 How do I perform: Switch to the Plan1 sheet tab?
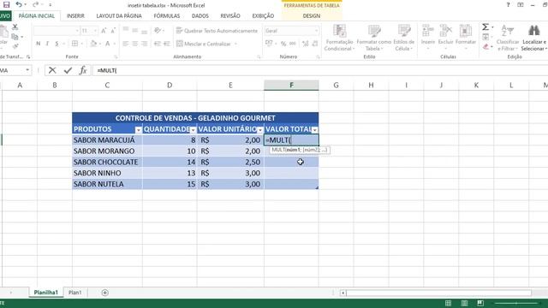(x=74, y=293)
